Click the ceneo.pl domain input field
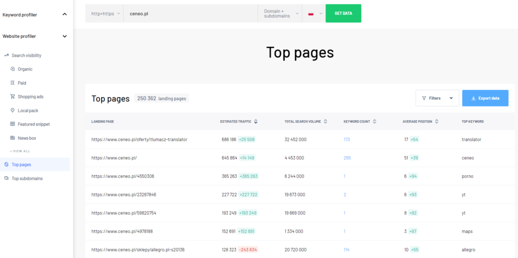The image size is (518, 258). 191,14
